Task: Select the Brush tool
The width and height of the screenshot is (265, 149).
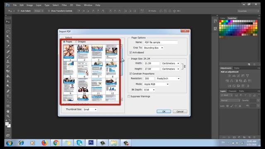Action: click(x=8, y=56)
